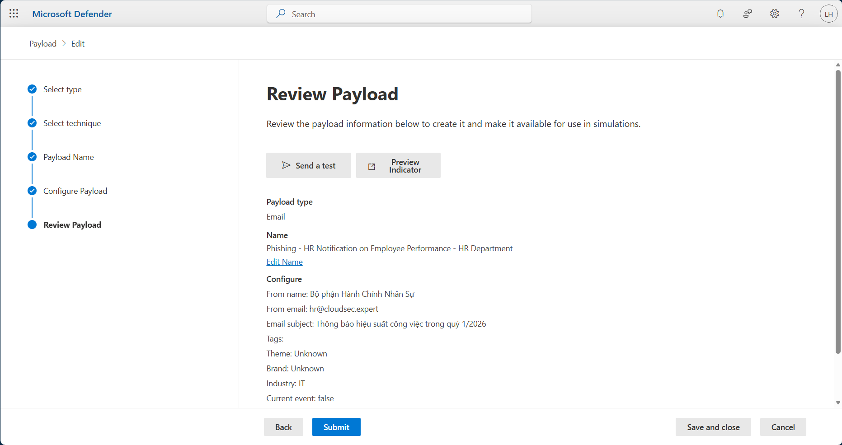Go Back to the previous step
Screen dimensions: 842x445
click(283, 427)
